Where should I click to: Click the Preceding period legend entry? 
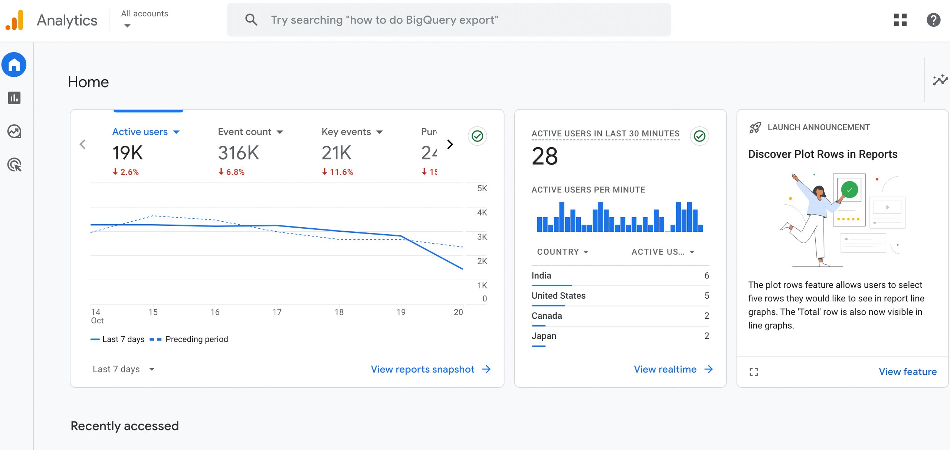point(189,339)
